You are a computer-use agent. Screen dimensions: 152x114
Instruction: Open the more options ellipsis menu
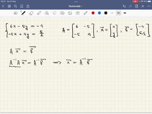point(149,6)
